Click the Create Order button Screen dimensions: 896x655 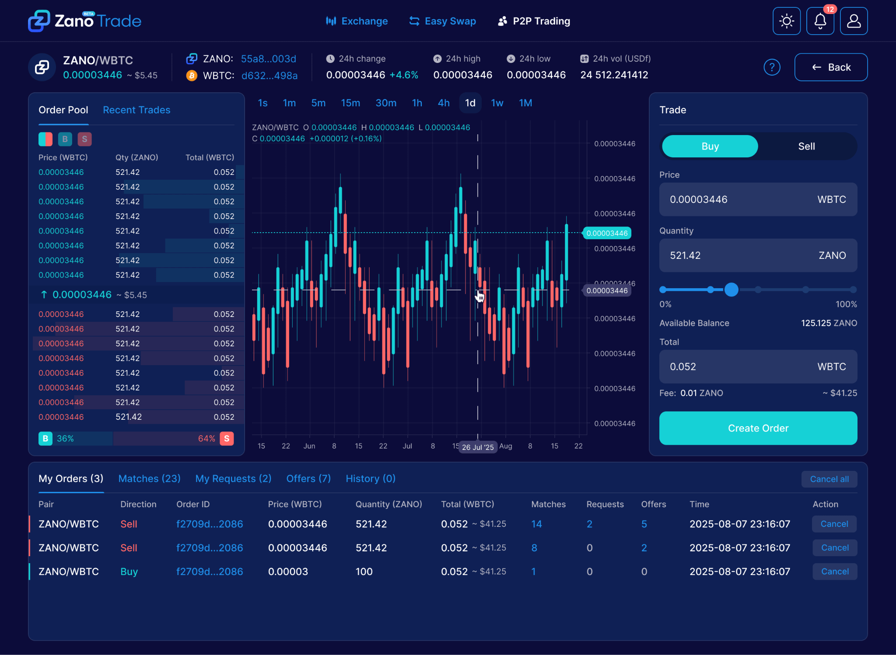[x=758, y=428]
